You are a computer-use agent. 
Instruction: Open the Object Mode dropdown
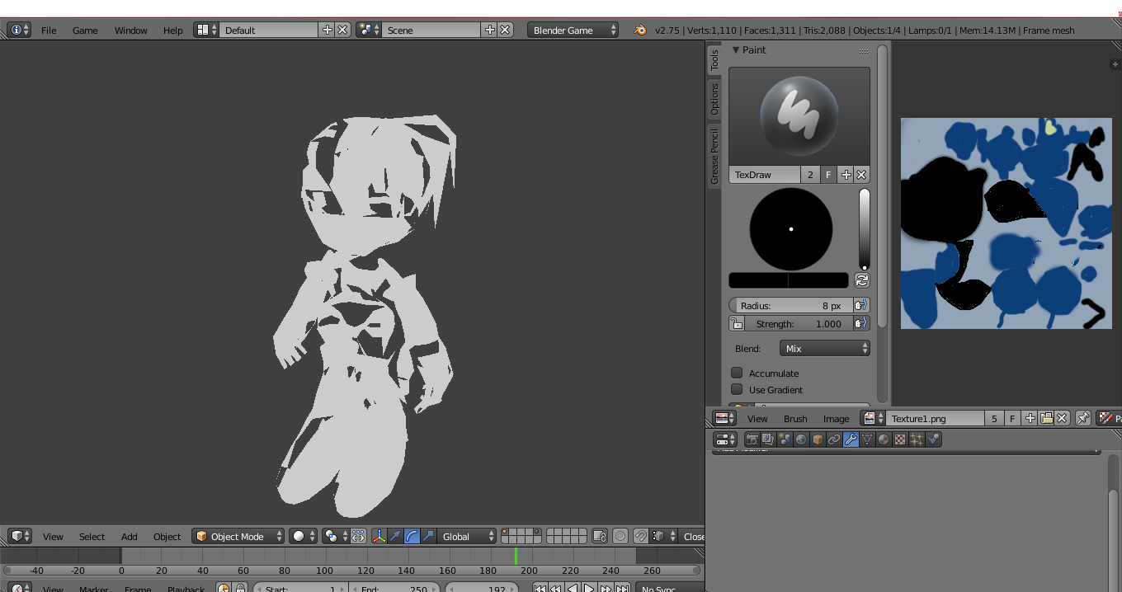pos(238,536)
